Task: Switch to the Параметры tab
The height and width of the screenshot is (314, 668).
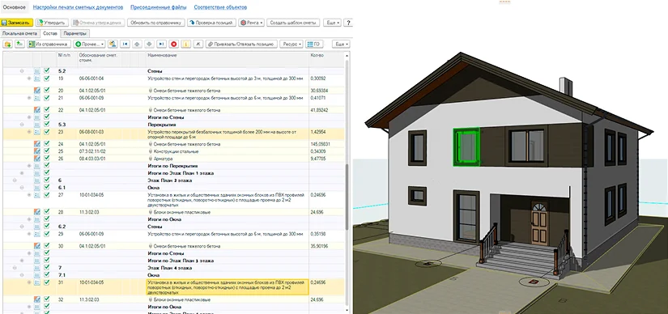Action: [x=75, y=33]
